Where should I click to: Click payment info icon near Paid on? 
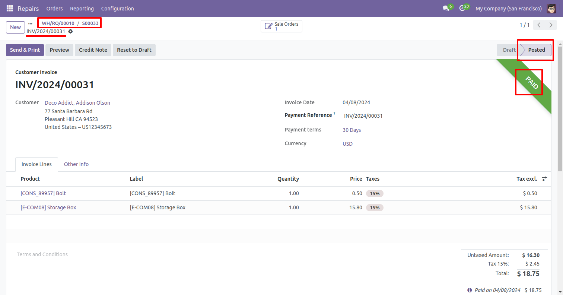tap(470, 290)
